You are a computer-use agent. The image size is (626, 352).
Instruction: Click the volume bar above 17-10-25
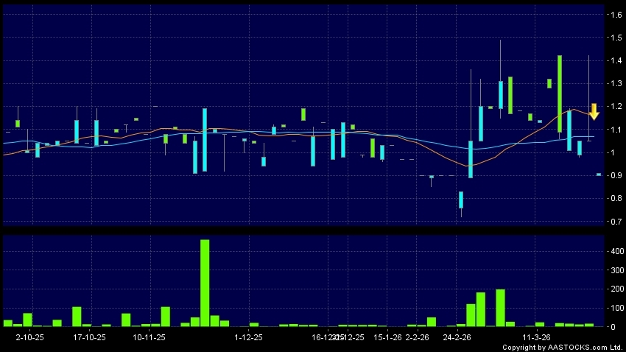77,317
